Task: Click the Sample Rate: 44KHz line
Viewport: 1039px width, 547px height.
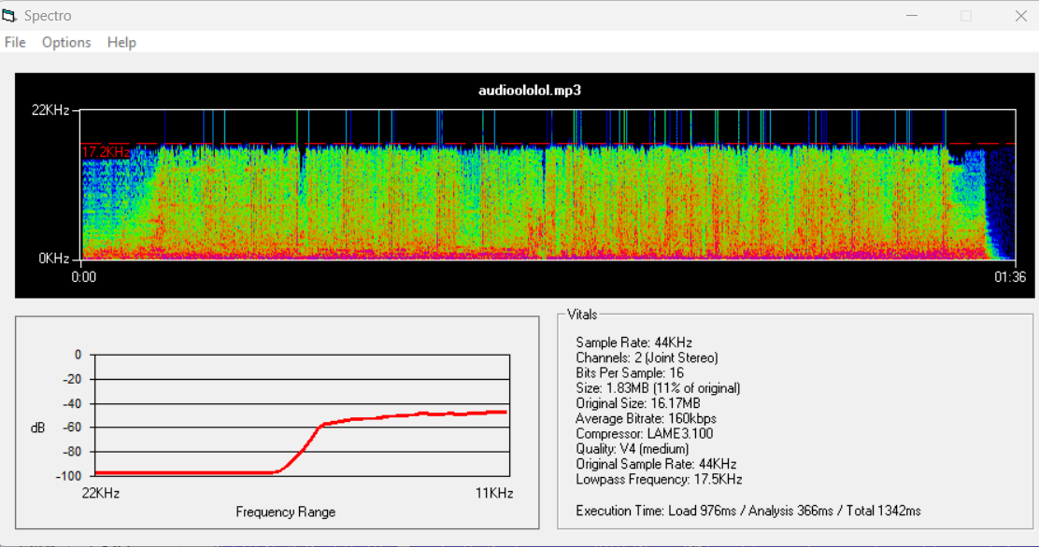Action: coord(634,343)
